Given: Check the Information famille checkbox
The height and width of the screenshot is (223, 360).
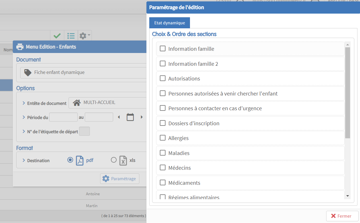Looking at the screenshot, I should [163, 48].
